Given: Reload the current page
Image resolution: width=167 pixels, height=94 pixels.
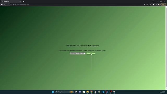Looking at the screenshot, I should coord(8,5).
